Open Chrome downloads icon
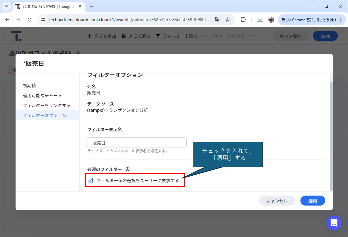The image size is (348, 237). click(x=260, y=20)
